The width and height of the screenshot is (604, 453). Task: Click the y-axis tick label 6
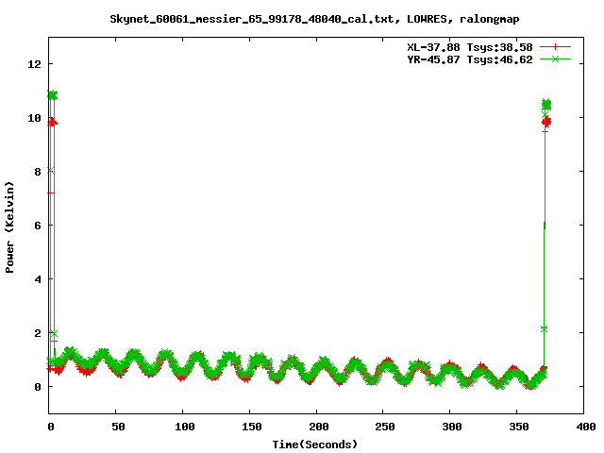[38, 226]
